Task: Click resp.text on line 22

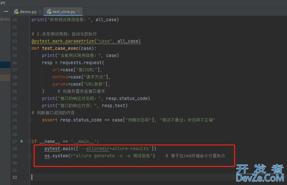Action: tap(113, 106)
